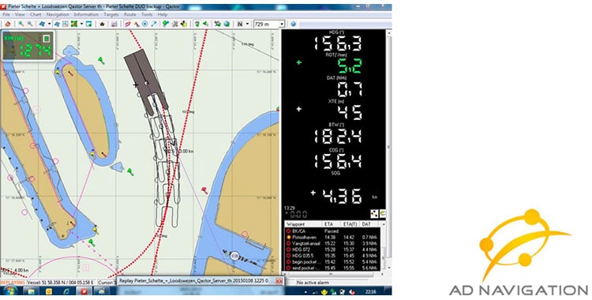
Task: Click Internet Explorer in the taskbar
Action: pos(66,291)
